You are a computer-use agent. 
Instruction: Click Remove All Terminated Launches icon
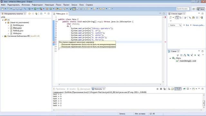click(164, 89)
